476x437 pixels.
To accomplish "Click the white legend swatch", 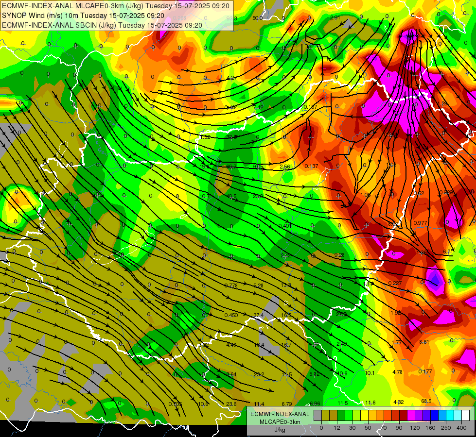I will click(466, 416).
